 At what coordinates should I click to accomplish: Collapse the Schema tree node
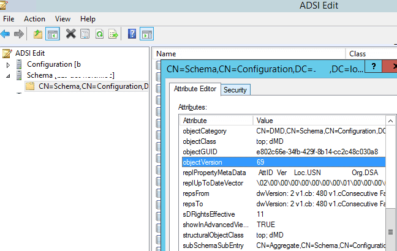point(8,76)
